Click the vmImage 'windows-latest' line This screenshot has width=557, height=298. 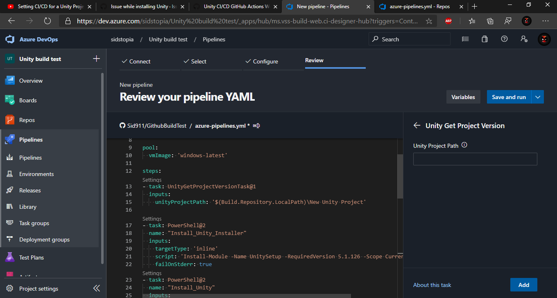tap(188, 155)
